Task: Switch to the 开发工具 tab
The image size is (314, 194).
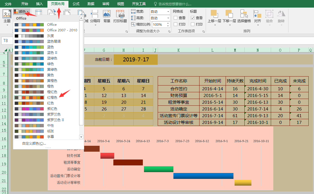Action: coord(139,4)
